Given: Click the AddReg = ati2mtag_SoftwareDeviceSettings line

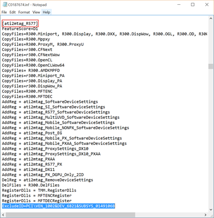Looking at the screenshot, I should pos(50,102).
